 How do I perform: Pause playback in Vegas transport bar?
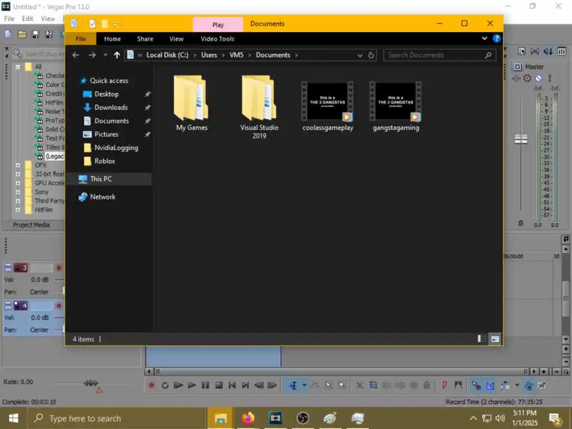click(206, 385)
